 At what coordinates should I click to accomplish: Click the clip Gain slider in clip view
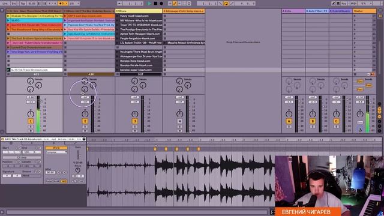[78, 155]
